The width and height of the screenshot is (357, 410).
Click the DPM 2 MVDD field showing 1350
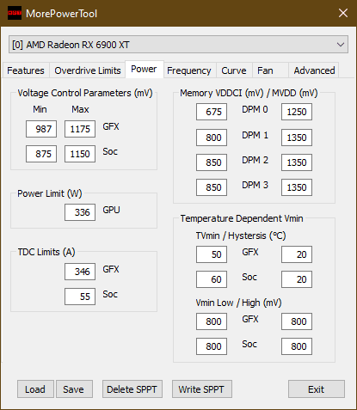(297, 162)
